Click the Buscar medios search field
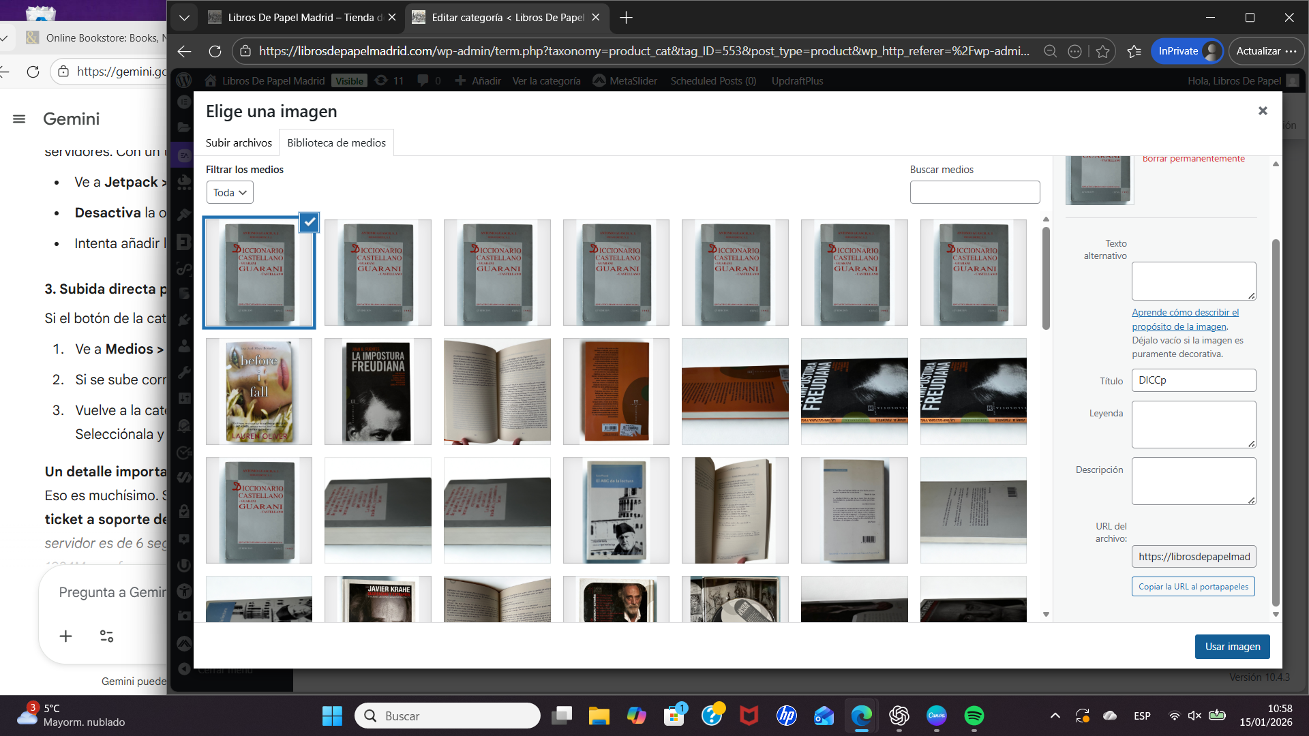 coord(974,192)
